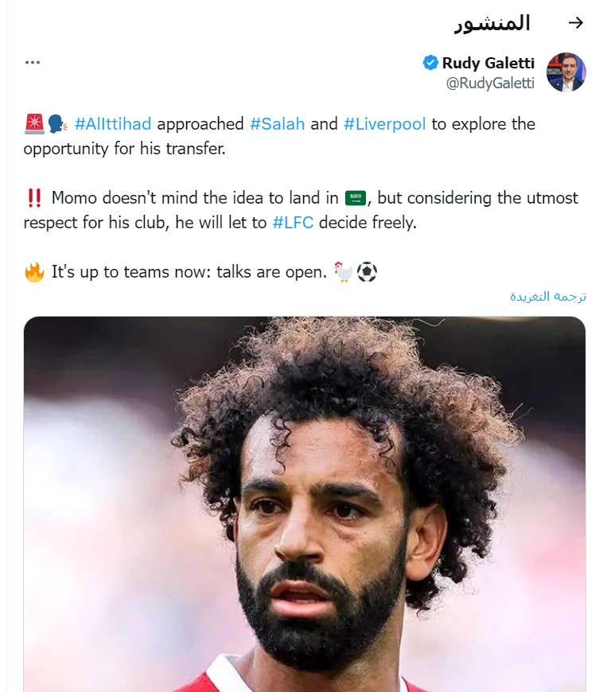Open the #LFC hashtag
595x692 pixels.
click(x=293, y=223)
